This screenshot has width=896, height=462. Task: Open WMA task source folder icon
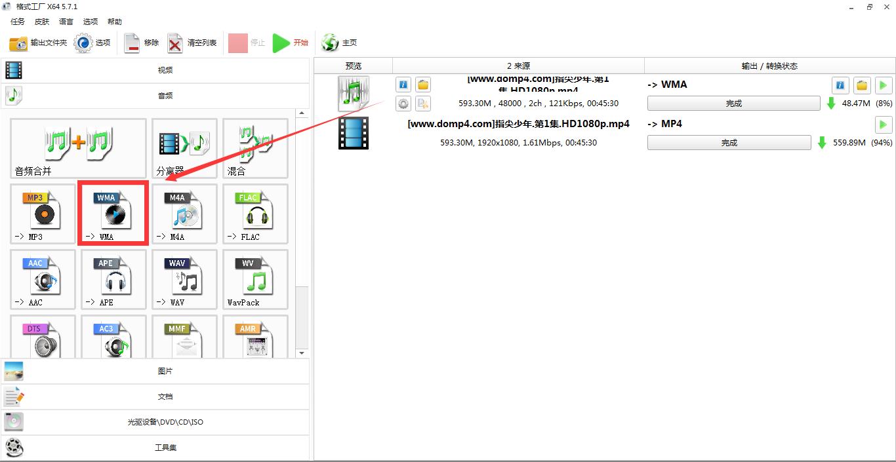click(423, 85)
